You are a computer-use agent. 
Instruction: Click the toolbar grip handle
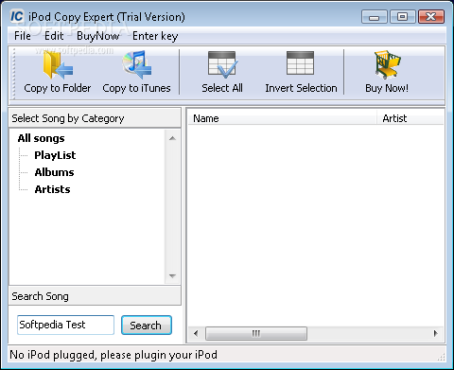tap(13, 73)
